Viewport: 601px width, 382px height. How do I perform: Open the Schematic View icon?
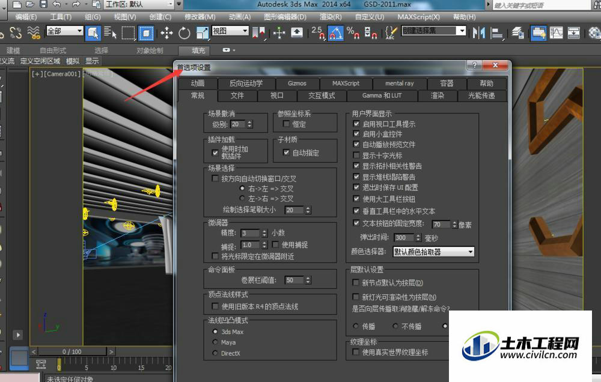(573, 33)
